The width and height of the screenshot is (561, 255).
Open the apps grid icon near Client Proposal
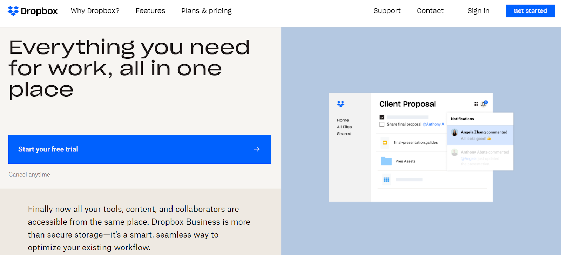point(475,104)
